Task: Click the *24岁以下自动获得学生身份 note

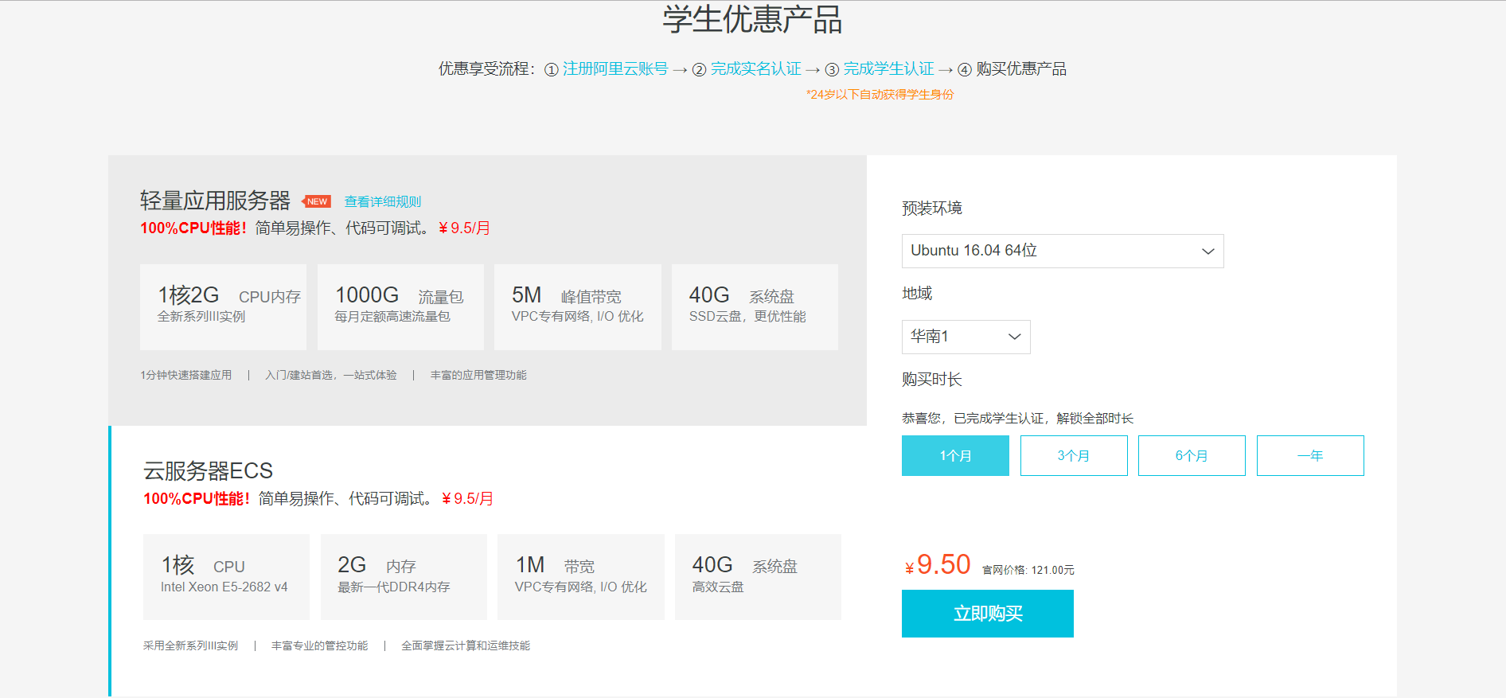Action: pyautogui.click(x=880, y=94)
